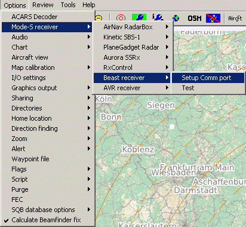Click Test under Beast receiver
246x227 pixels.
(208, 88)
